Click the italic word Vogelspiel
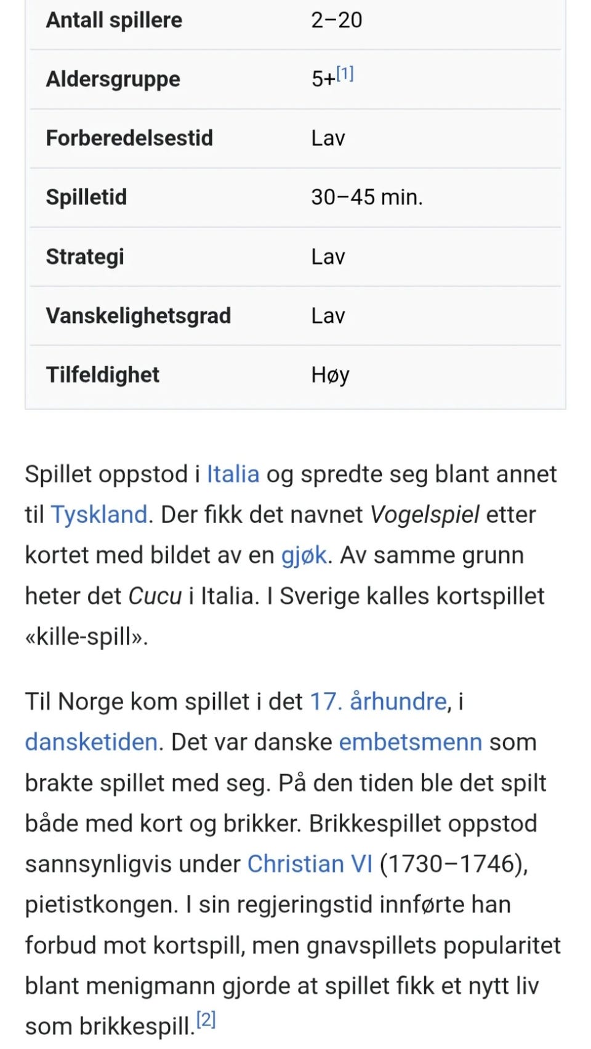591x1049 pixels. (x=425, y=515)
